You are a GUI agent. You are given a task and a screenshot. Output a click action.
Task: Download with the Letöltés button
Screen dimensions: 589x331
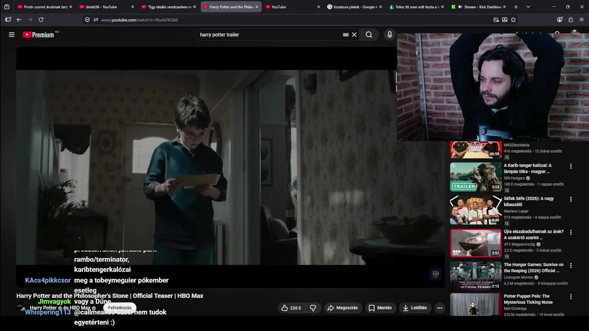click(x=415, y=308)
